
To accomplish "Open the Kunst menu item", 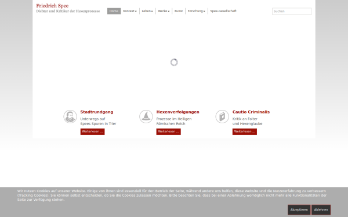I will pos(179,11).
